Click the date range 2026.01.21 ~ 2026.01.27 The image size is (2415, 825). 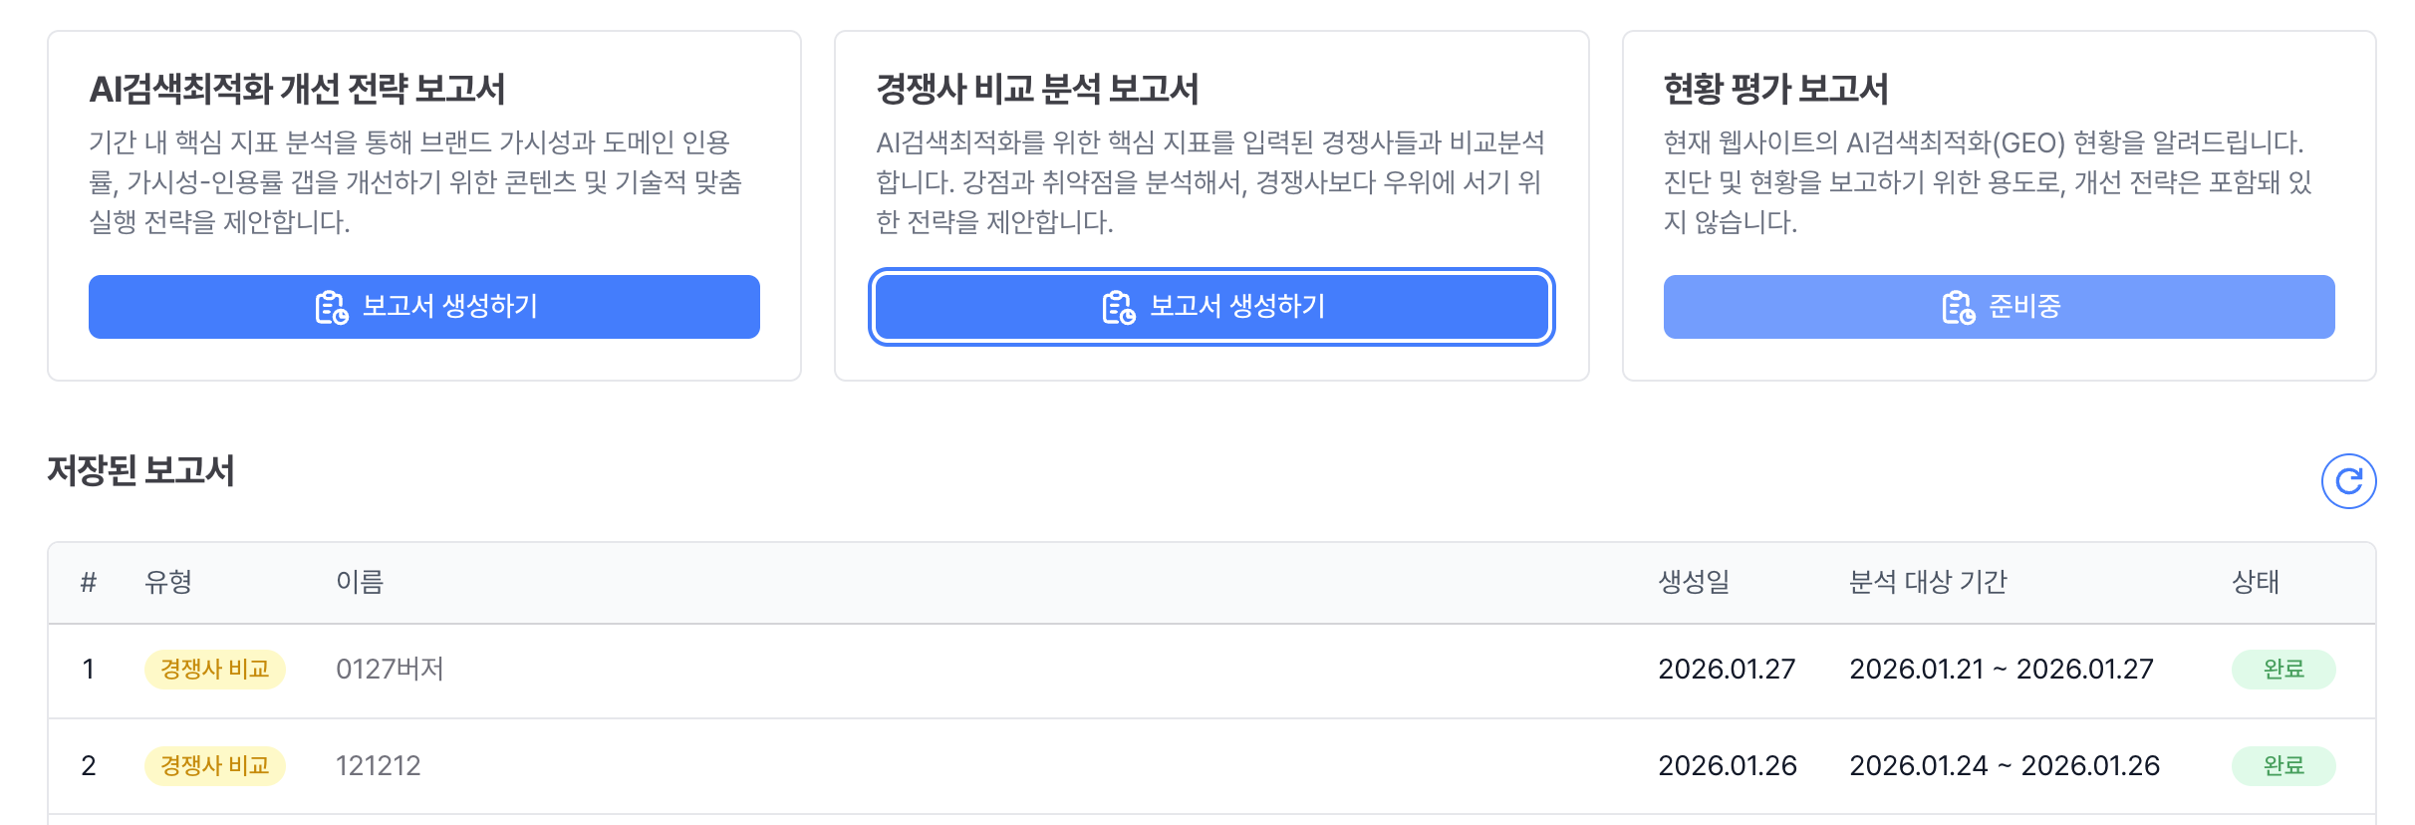pos(2001,669)
